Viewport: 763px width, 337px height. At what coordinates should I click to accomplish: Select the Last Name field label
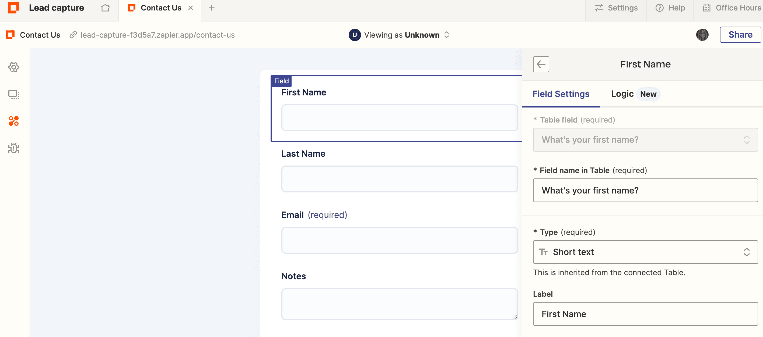[303, 154]
